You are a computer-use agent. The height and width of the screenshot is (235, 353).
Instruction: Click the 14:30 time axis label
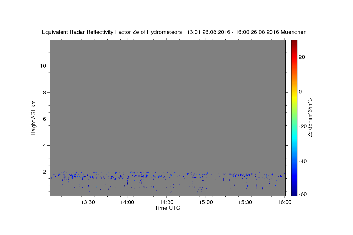pyautogui.click(x=166, y=202)
